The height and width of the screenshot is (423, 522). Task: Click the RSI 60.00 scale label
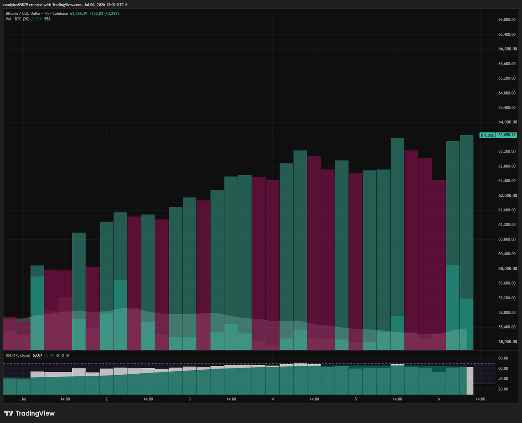503,369
